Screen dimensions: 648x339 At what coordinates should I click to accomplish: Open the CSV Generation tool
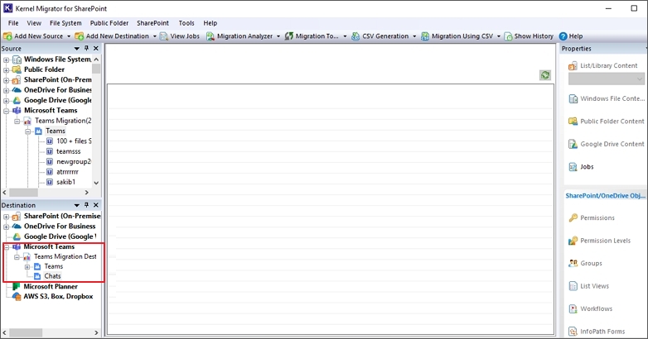pos(380,36)
